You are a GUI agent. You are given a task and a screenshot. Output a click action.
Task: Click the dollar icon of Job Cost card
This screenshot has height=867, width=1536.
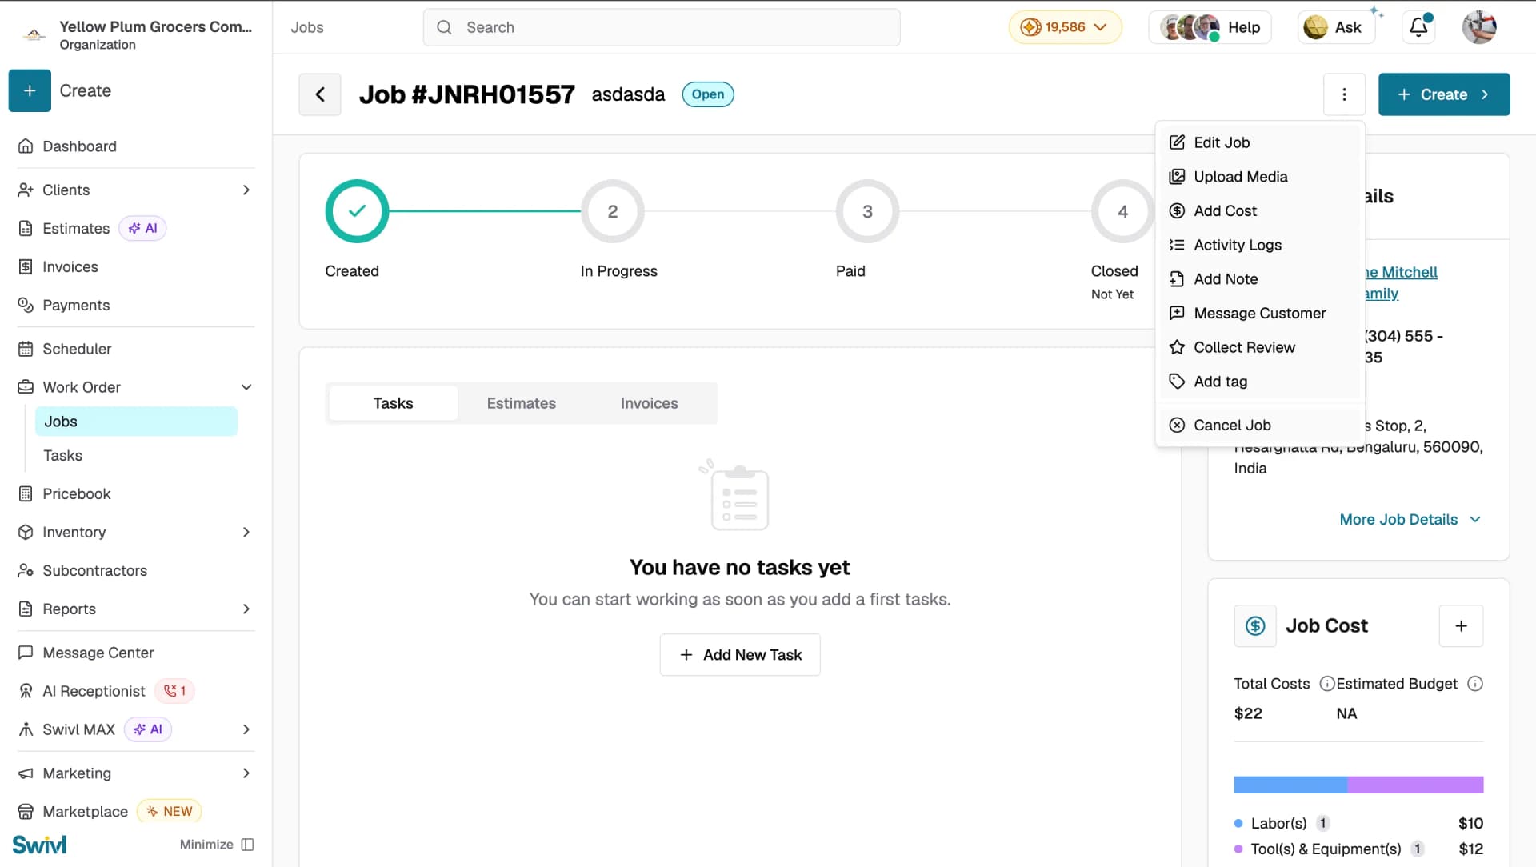pos(1255,626)
